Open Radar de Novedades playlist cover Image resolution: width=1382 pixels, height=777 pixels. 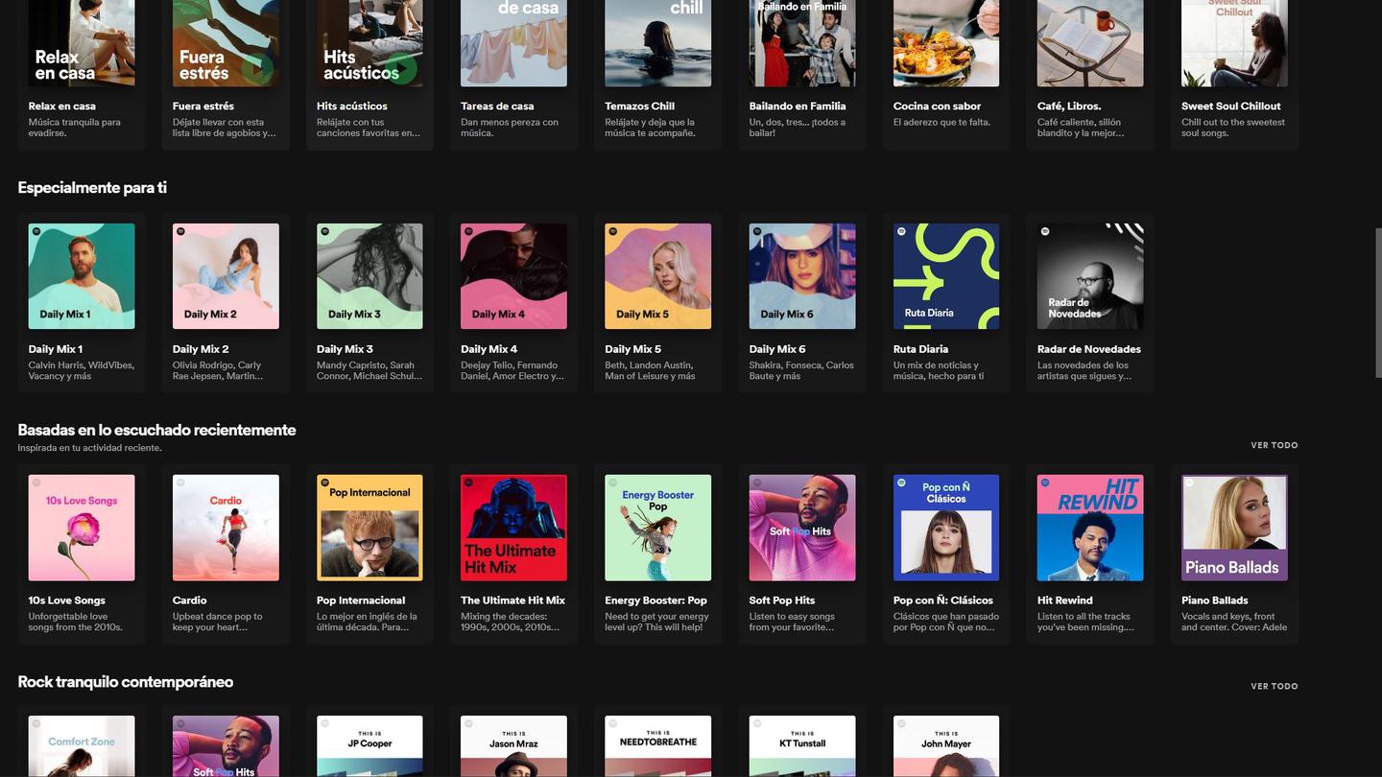point(1089,276)
